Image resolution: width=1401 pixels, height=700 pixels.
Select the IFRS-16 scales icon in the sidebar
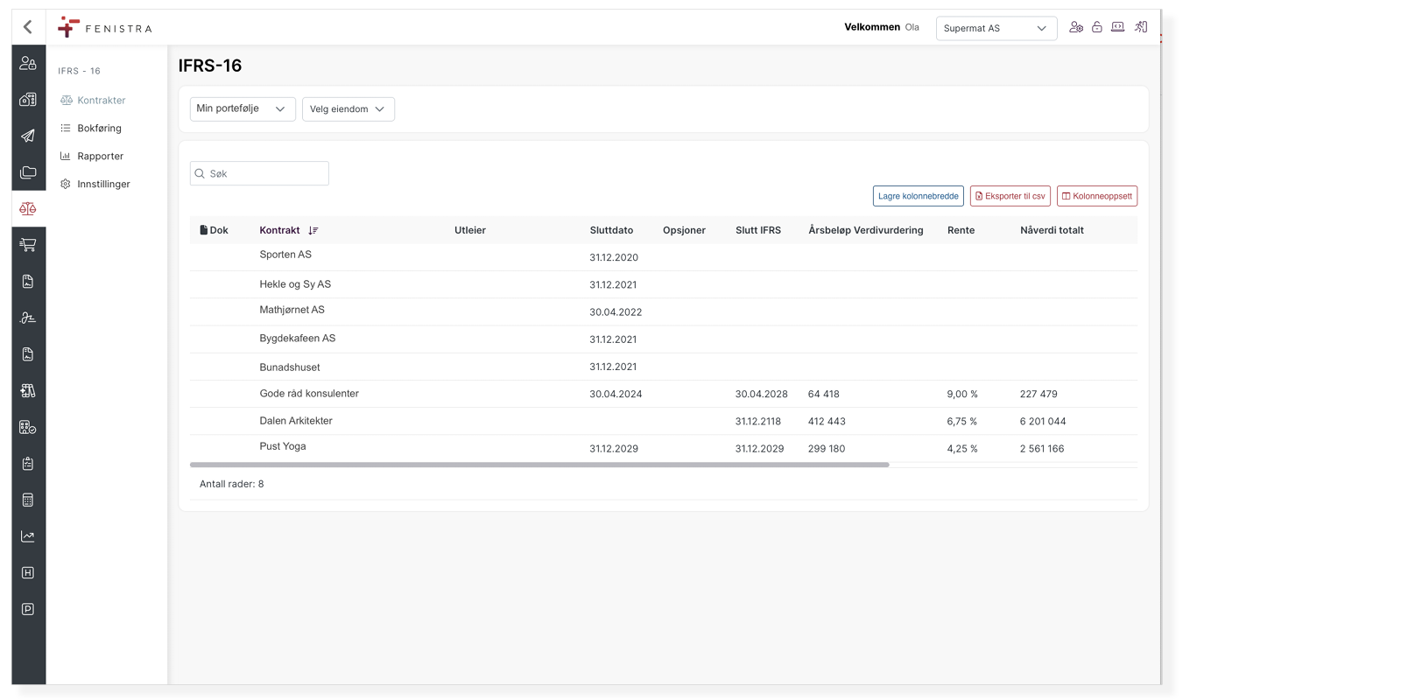[x=28, y=208]
